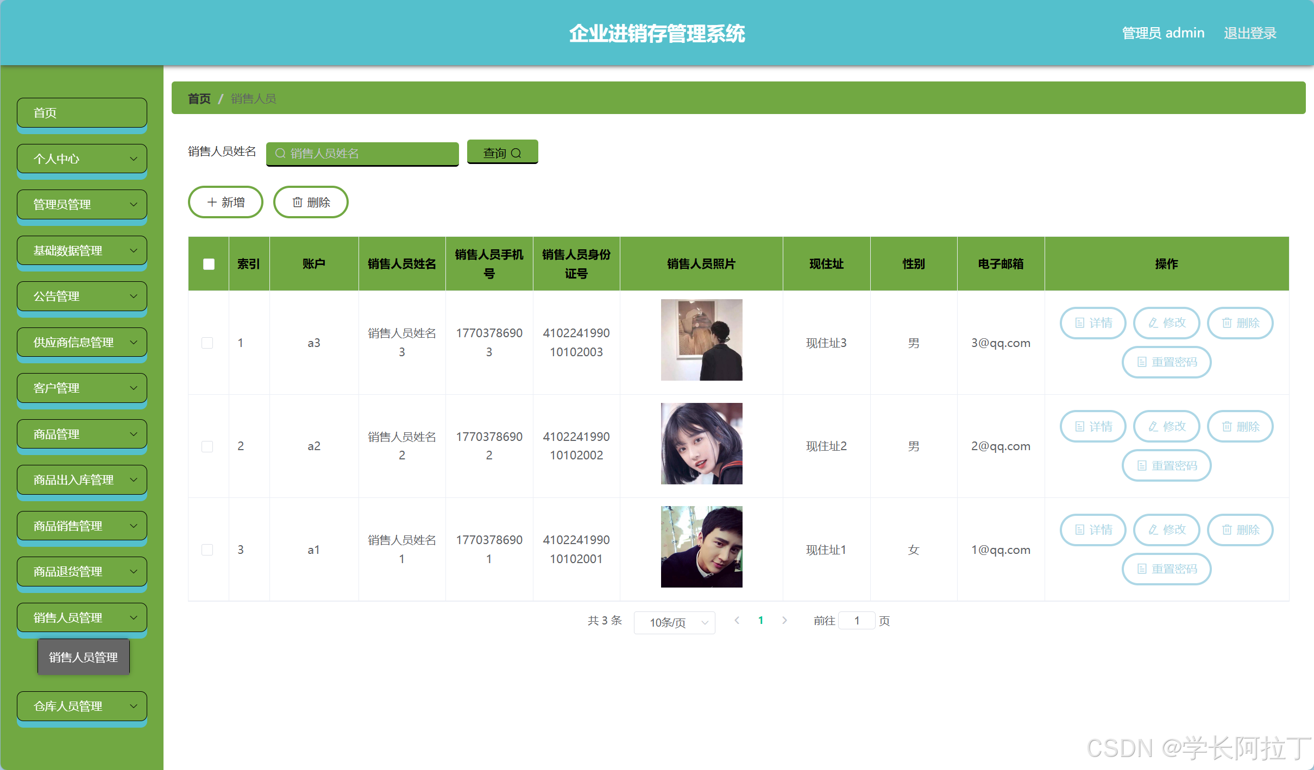The height and width of the screenshot is (770, 1314).
Task: Click 重置密码 reset password for account a3
Action: pos(1166,362)
